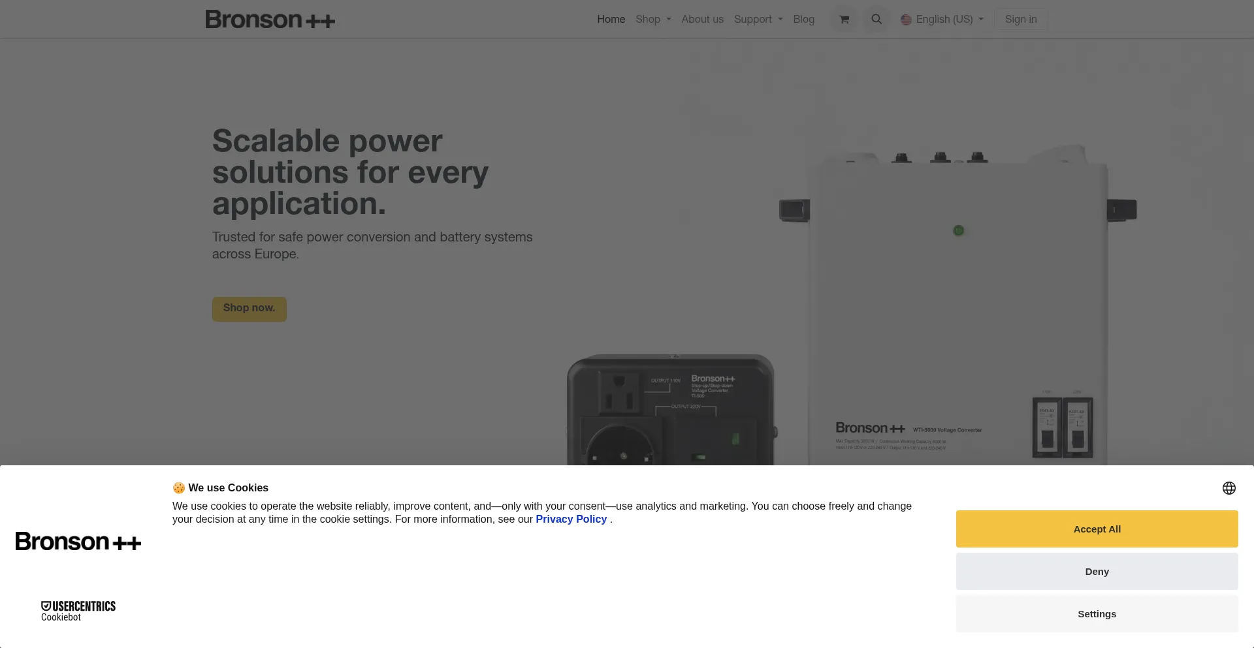1254x648 pixels.
Task: Click the 'Trusted for safe power conversion' subtitle
Action: (x=372, y=245)
